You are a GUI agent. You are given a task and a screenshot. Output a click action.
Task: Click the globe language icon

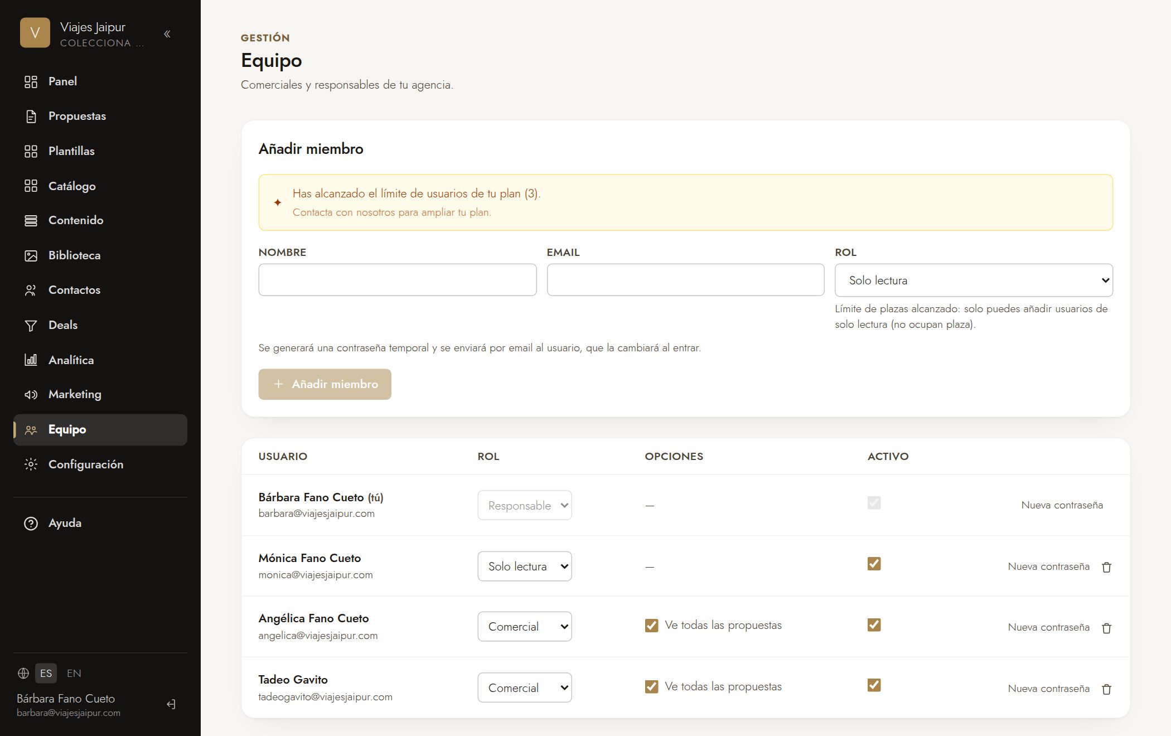pos(23,673)
